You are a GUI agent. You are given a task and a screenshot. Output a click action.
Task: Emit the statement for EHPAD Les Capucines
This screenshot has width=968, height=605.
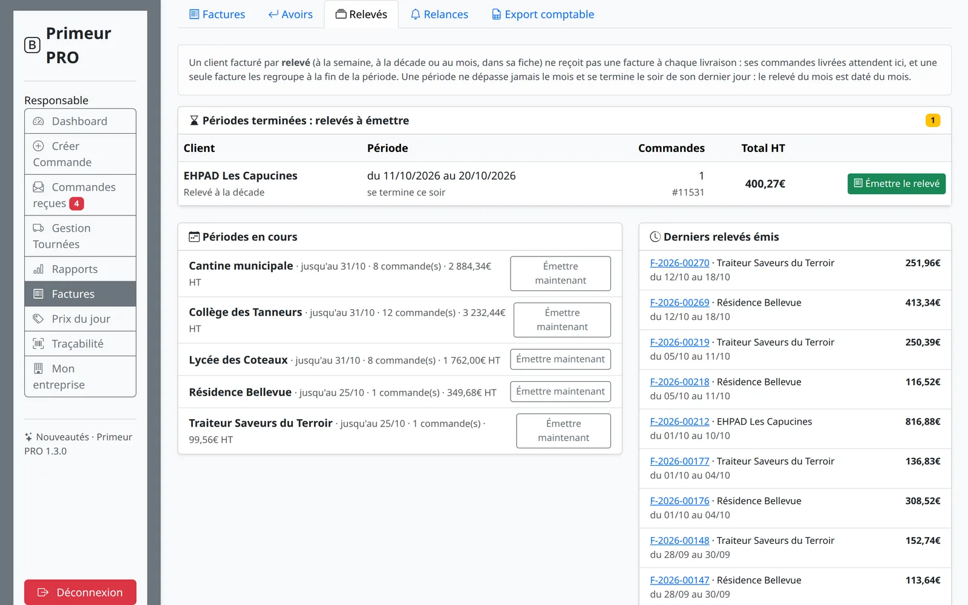pos(897,184)
